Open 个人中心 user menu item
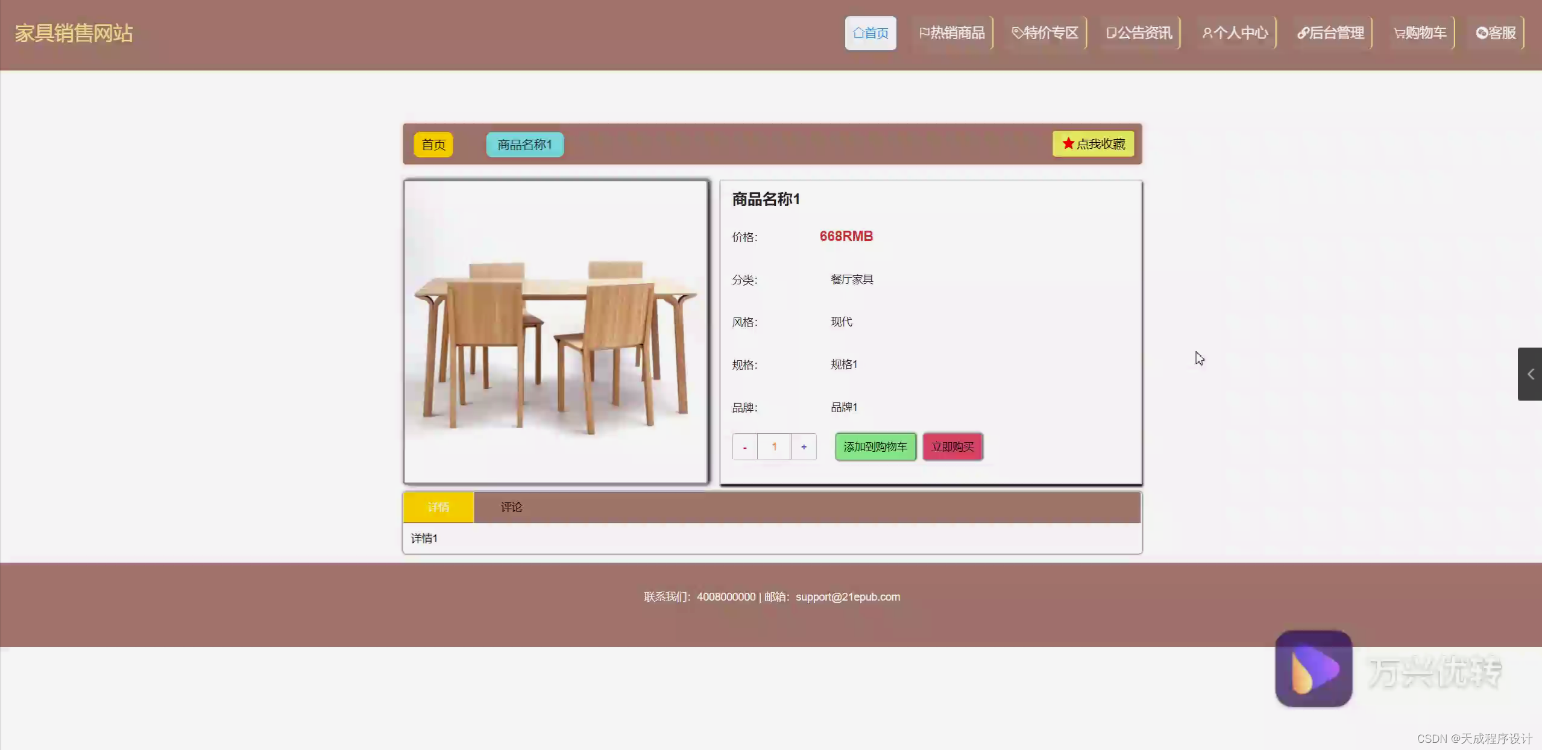1542x750 pixels. 1235,33
